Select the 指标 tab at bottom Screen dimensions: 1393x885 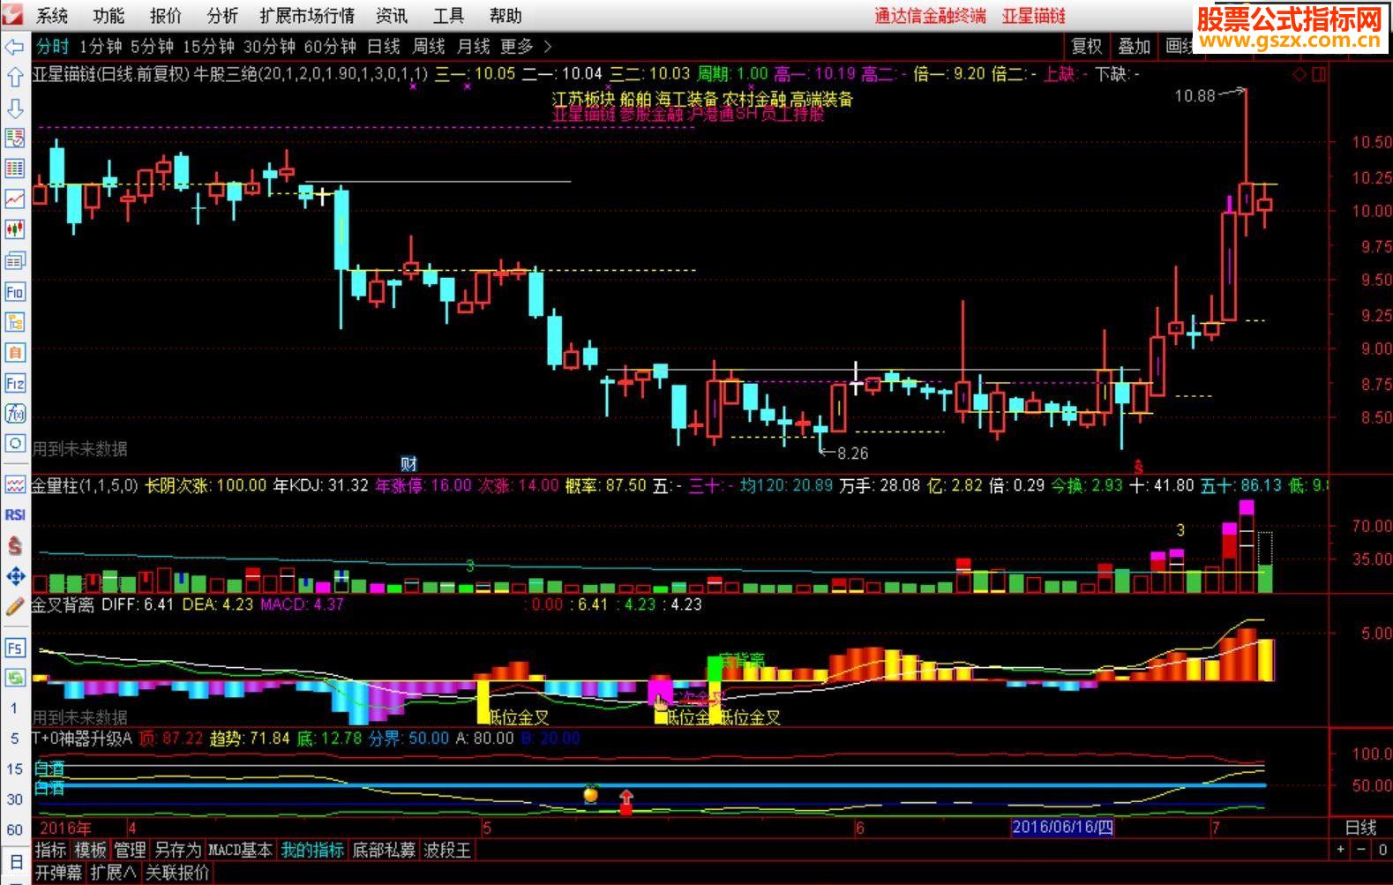click(x=50, y=851)
